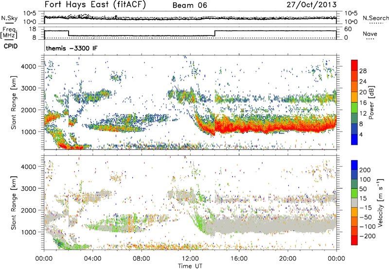Click 'Slant Range [km]' label of the power panel

14,102
